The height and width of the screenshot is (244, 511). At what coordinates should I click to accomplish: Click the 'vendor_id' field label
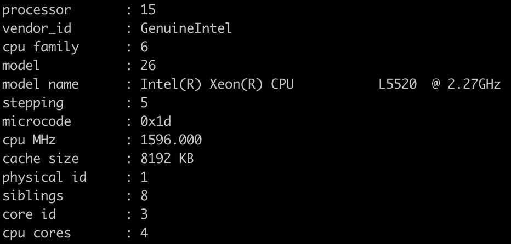click(x=36, y=28)
